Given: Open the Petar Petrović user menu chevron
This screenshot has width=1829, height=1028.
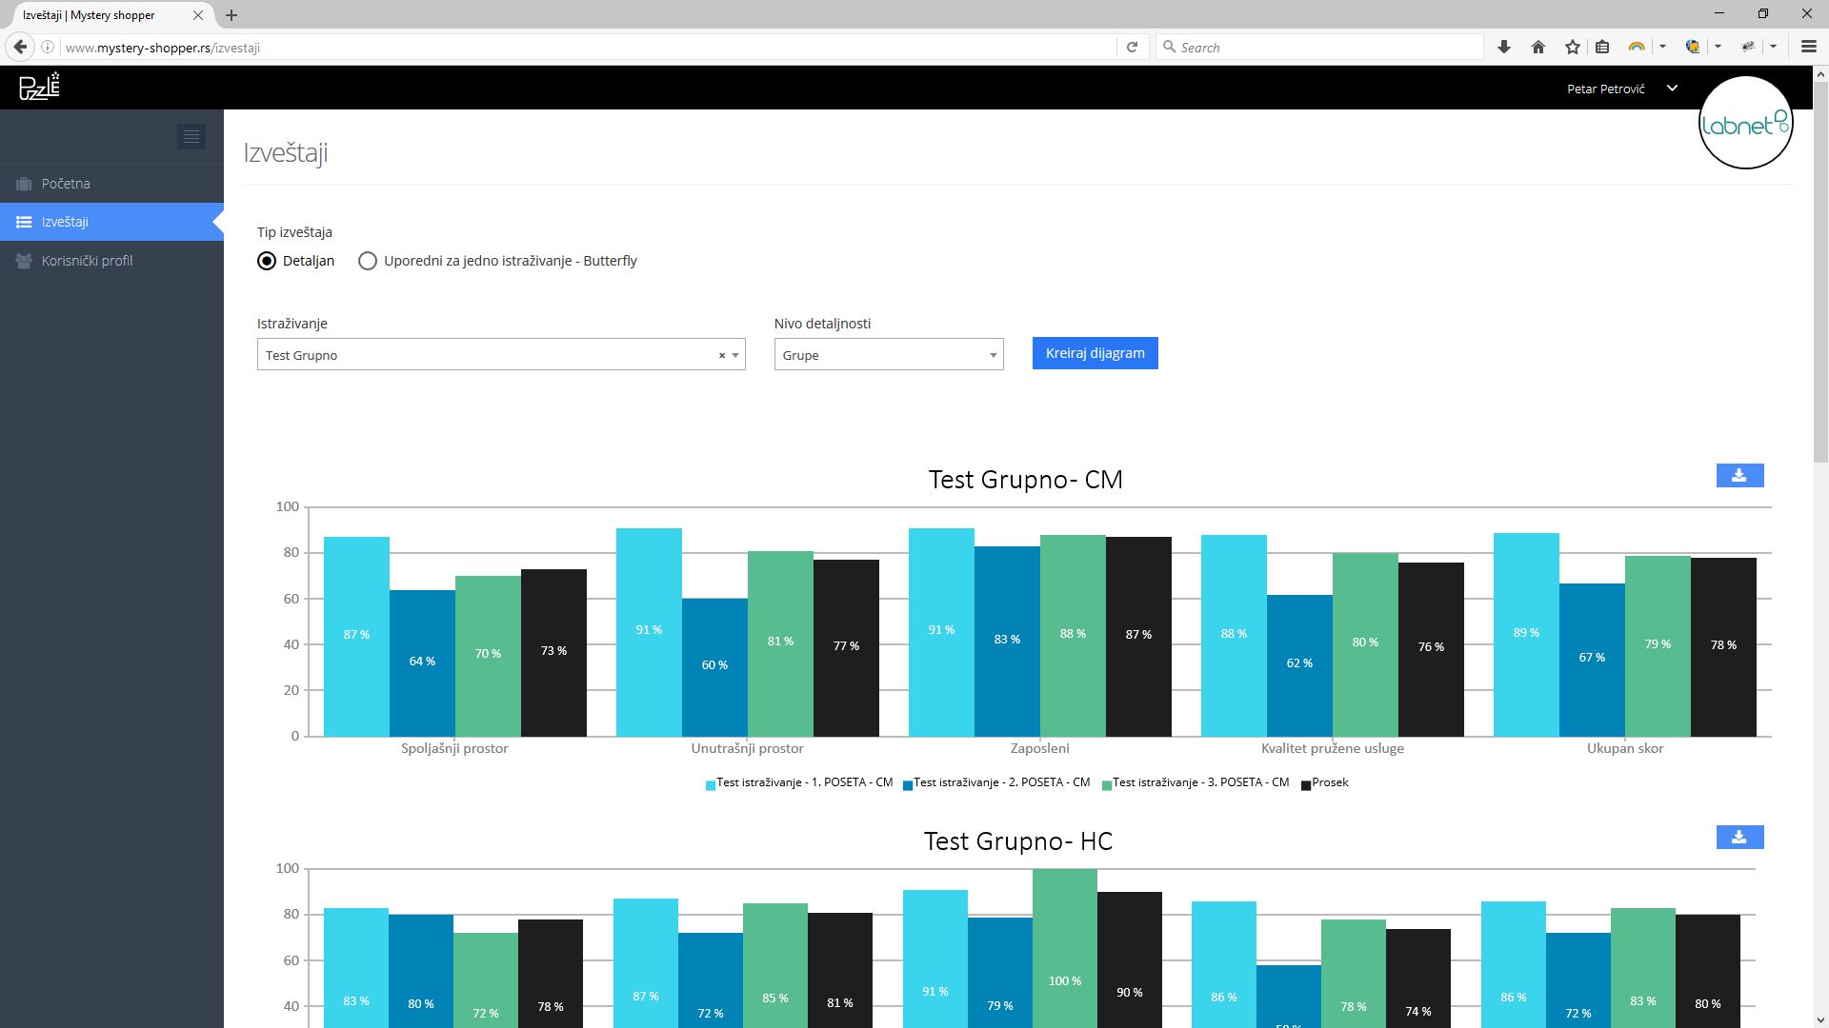Looking at the screenshot, I should pos(1672,89).
